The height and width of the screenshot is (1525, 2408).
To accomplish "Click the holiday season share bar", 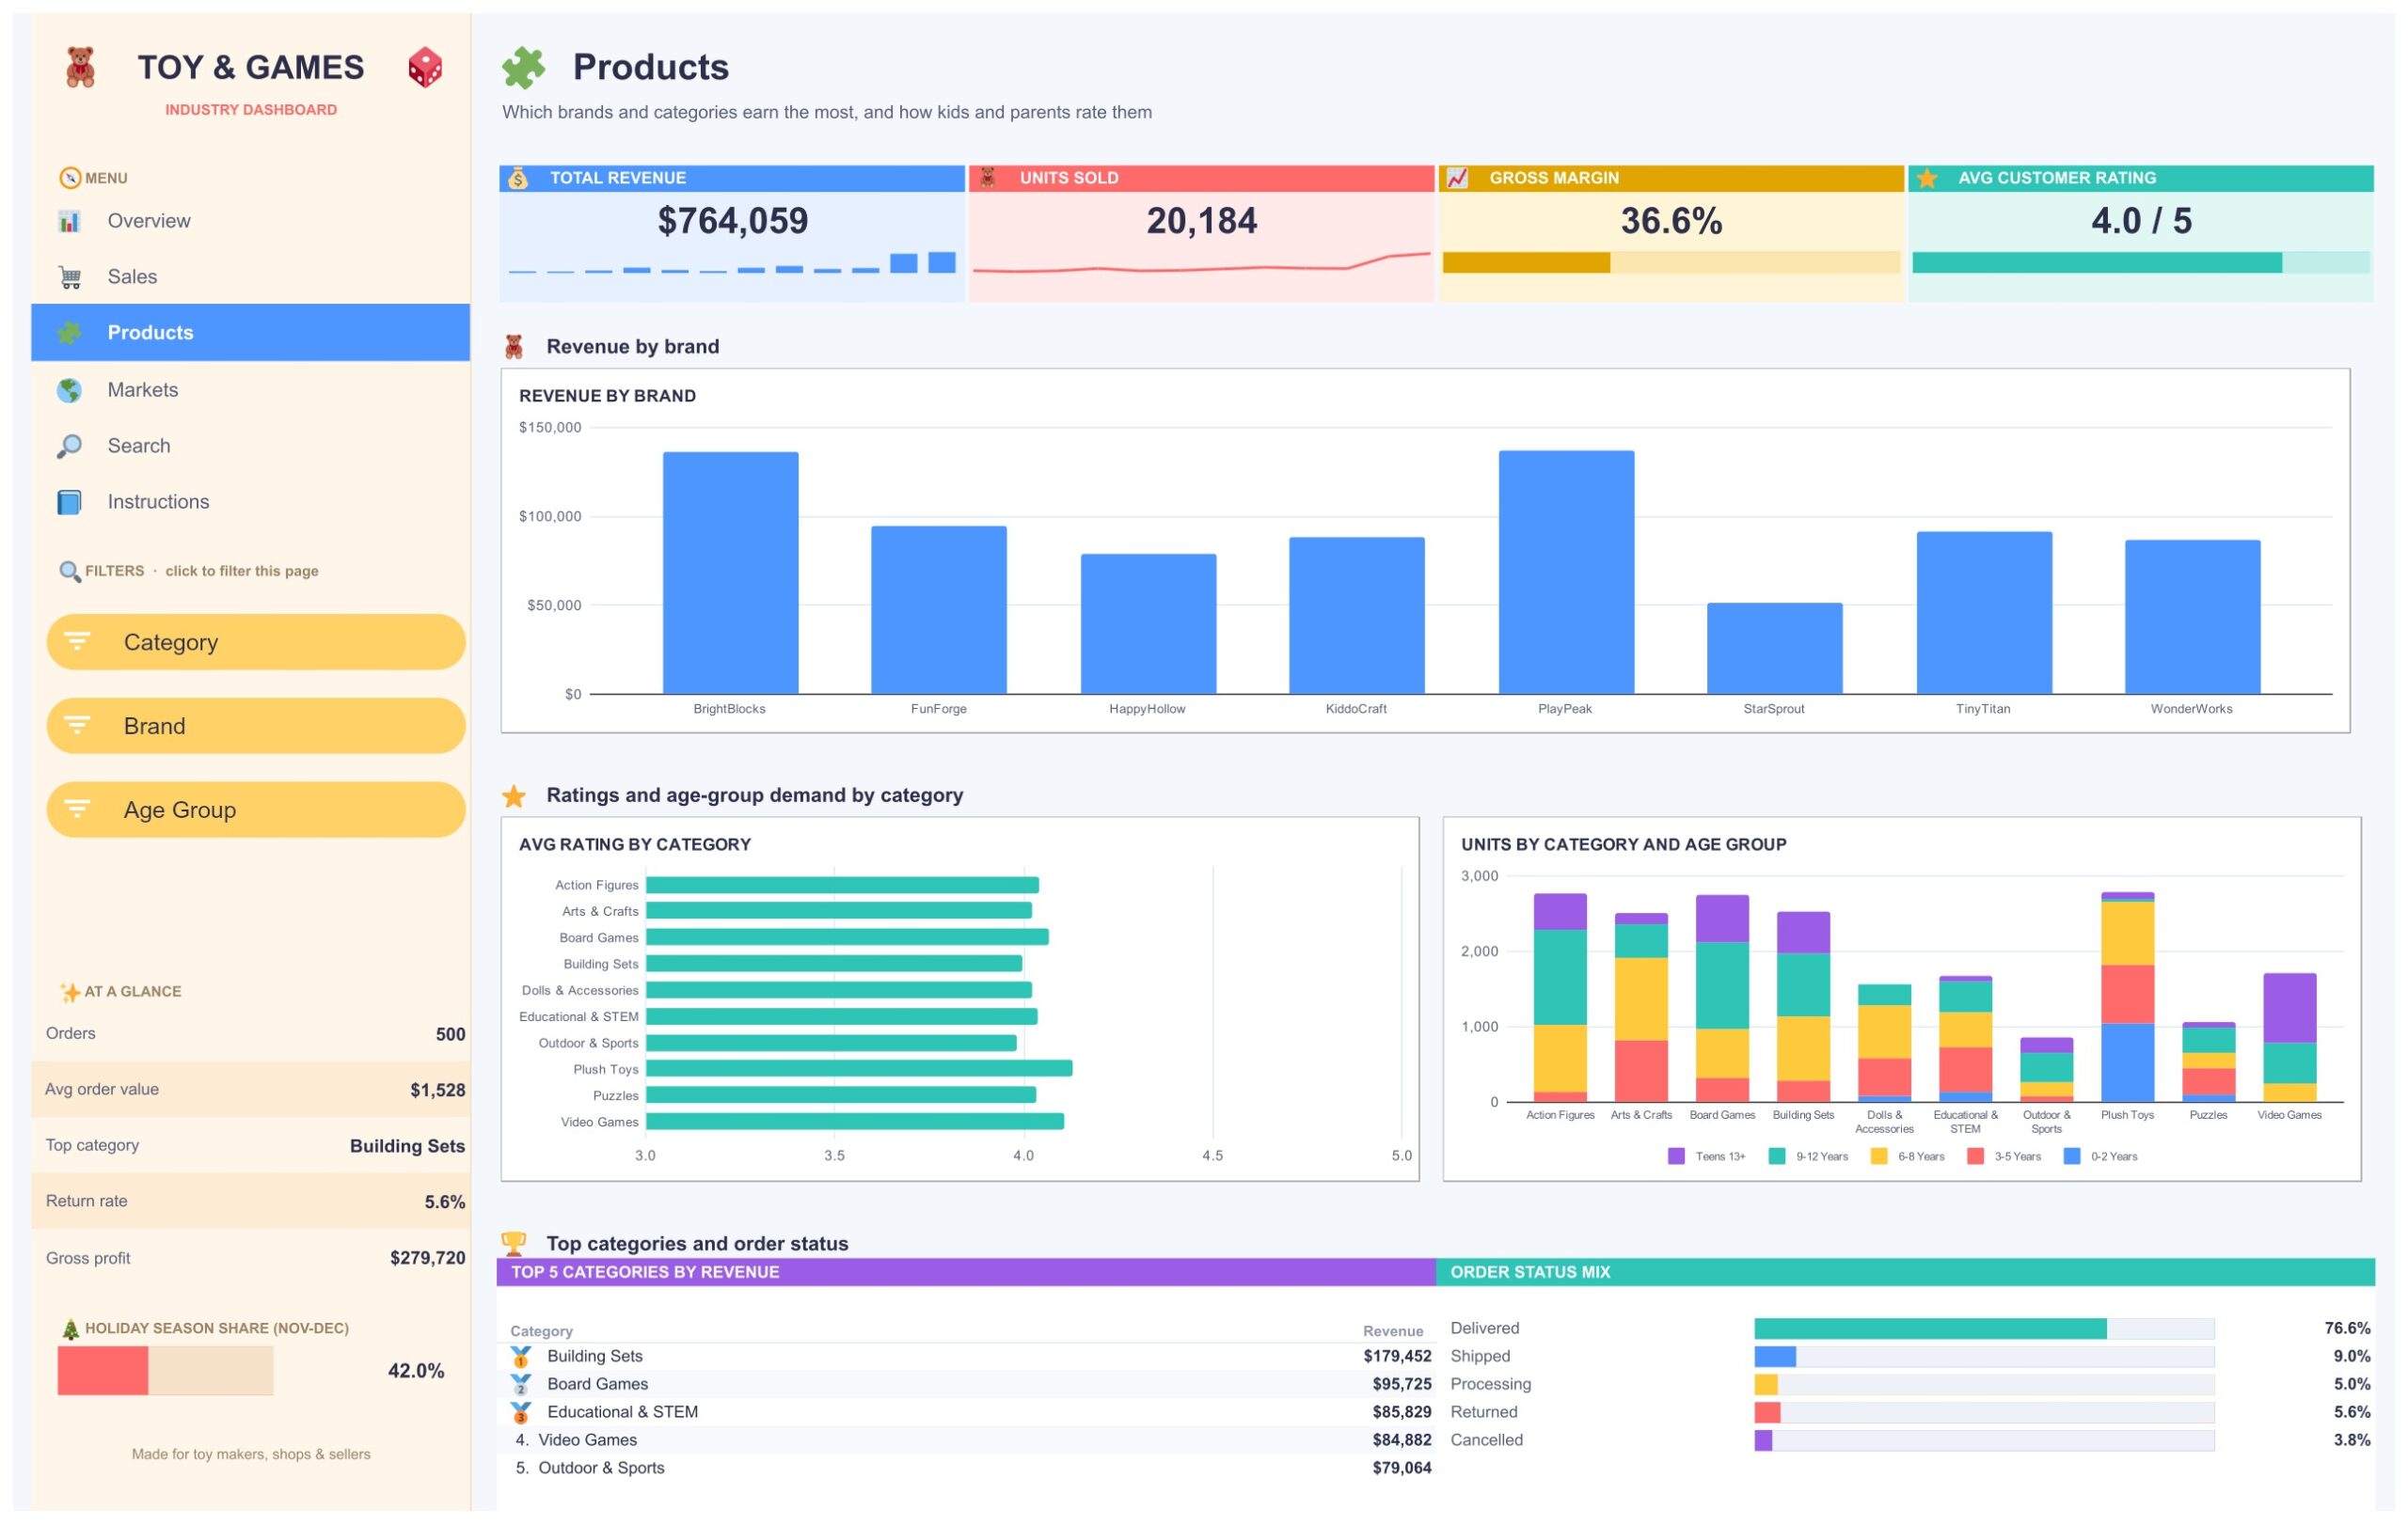I will 165,1371.
